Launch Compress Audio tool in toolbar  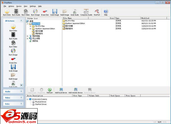point(86,12)
